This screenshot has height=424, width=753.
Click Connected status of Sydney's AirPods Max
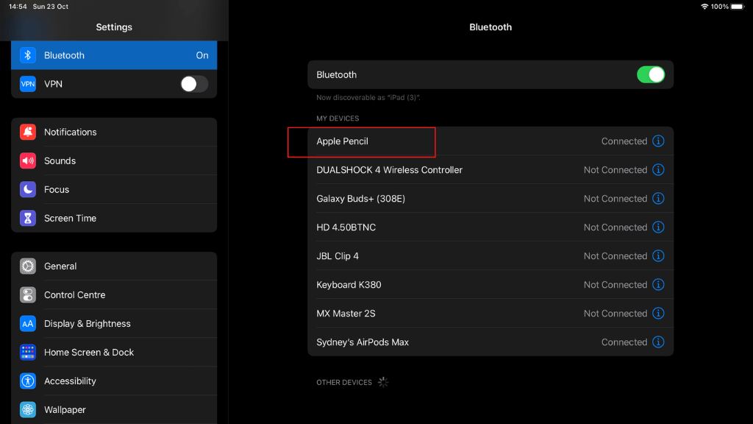pos(624,342)
